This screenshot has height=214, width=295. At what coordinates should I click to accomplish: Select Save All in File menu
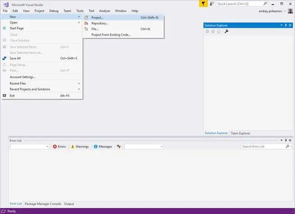(x=15, y=58)
